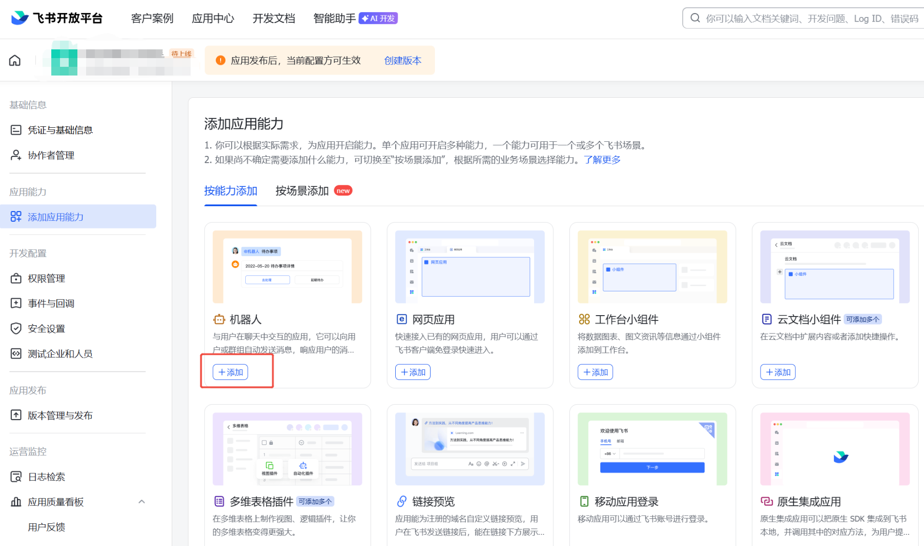
Task: Click the 机器人 robot icon
Action: 219,319
